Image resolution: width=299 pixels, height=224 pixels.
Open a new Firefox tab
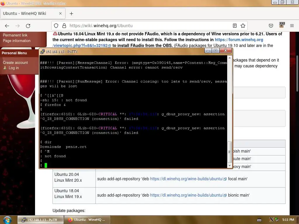(x=71, y=13)
